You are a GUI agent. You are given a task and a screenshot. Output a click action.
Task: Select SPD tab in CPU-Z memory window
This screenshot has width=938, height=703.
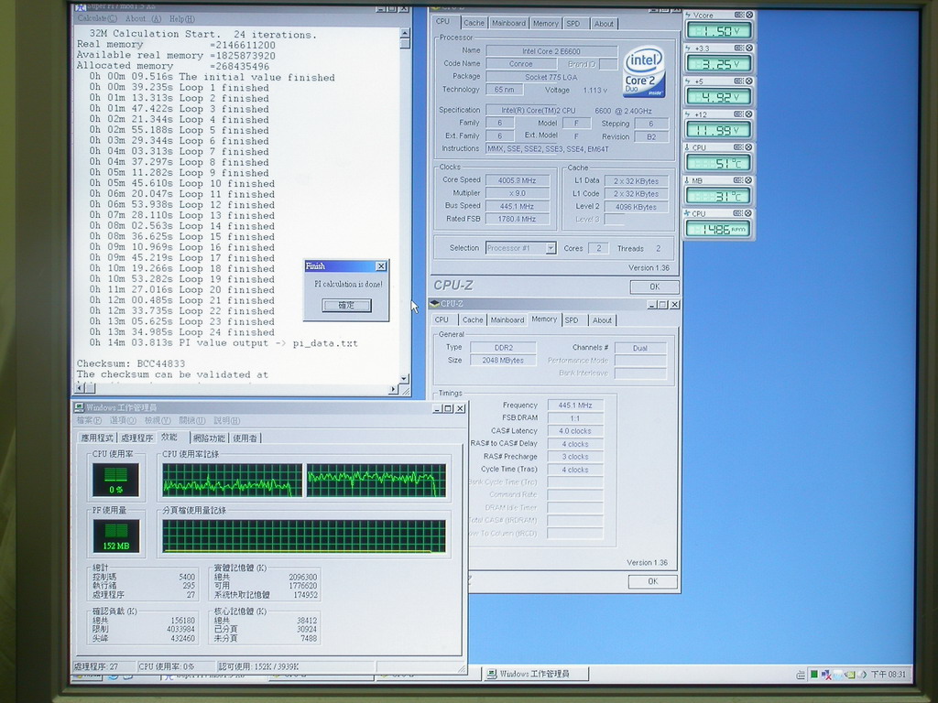572,319
